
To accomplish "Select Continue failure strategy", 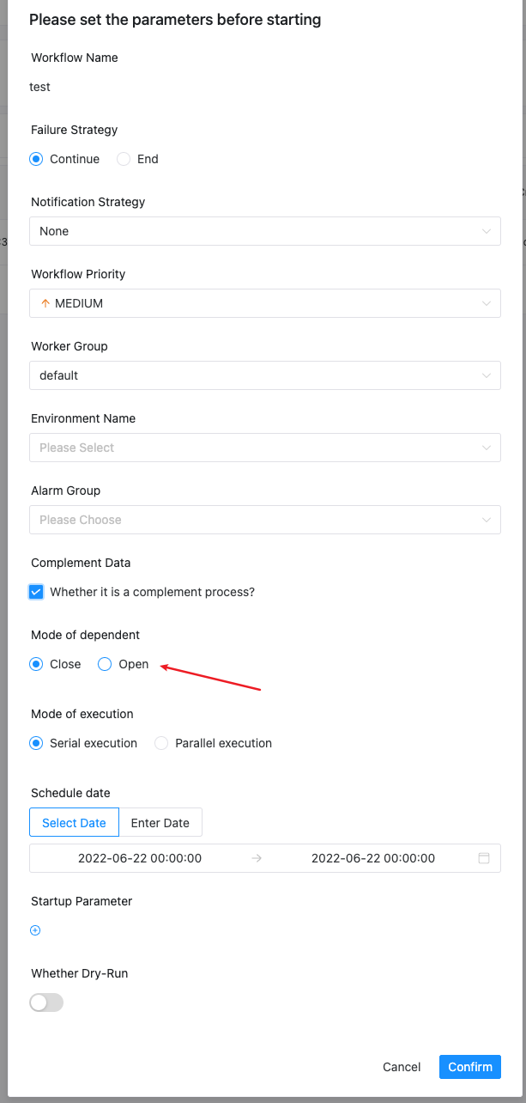I will pyautogui.click(x=36, y=159).
